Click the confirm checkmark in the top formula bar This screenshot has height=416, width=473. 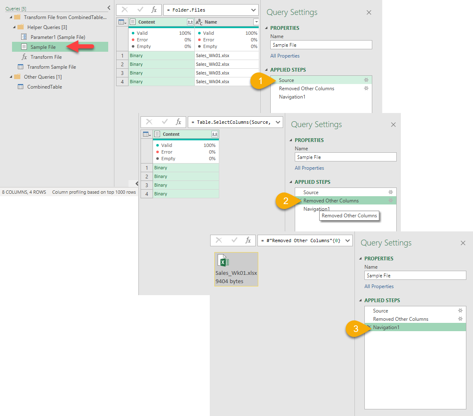pos(140,10)
